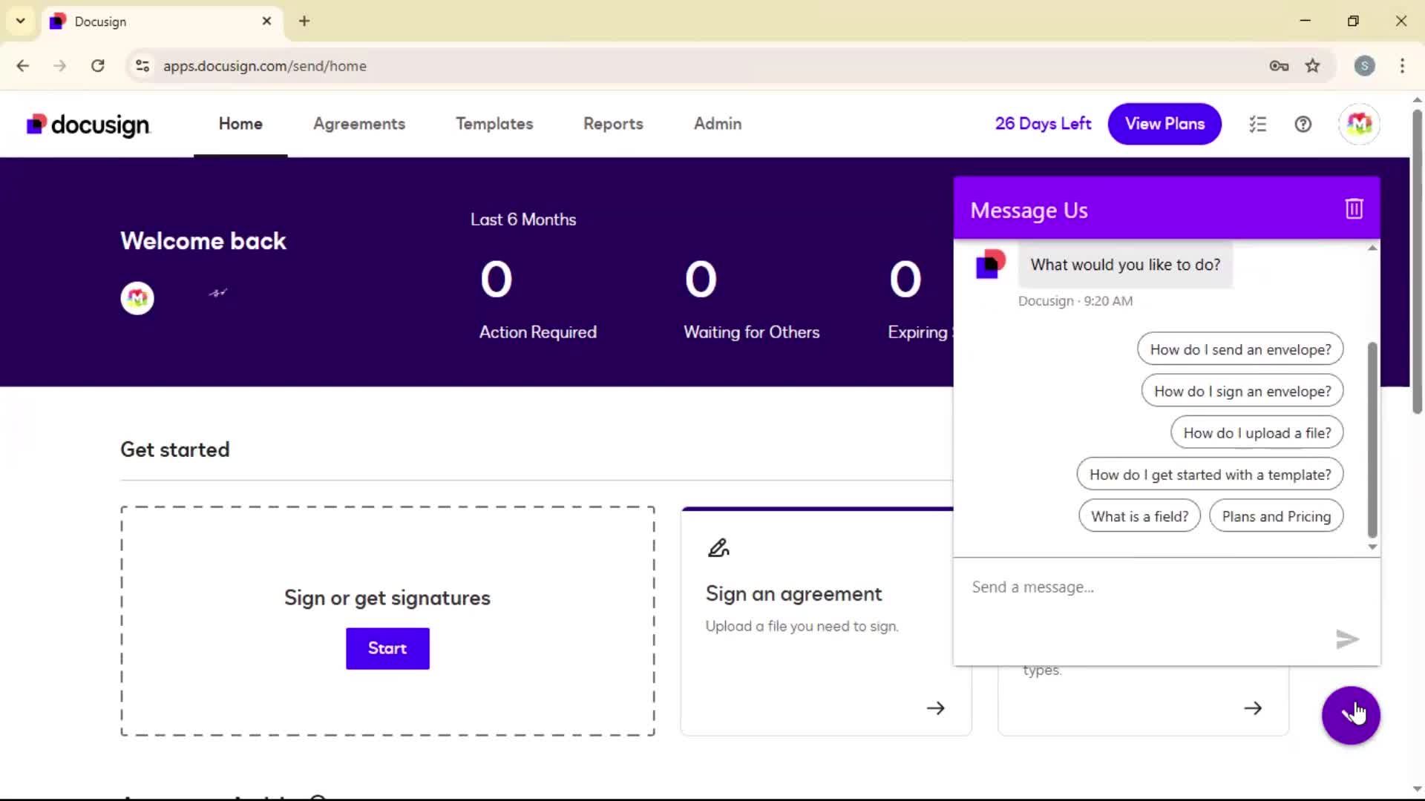Image resolution: width=1425 pixels, height=801 pixels.
Task: Collapse chat with the round purple button
Action: (x=1350, y=715)
